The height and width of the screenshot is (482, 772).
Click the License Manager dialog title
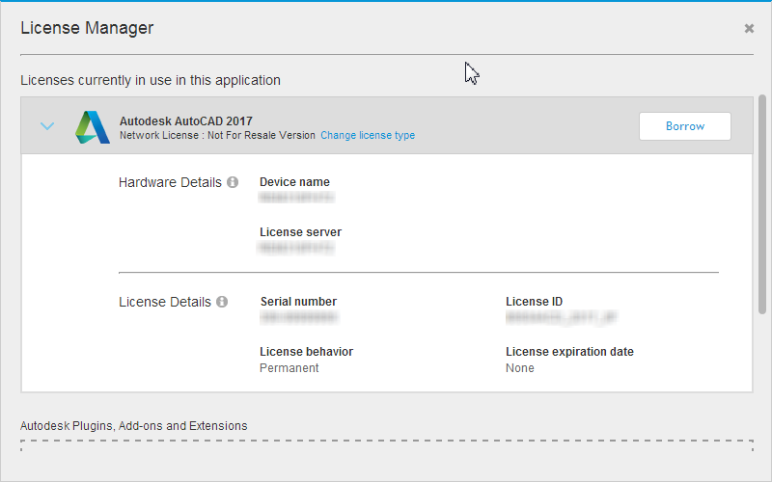tap(87, 28)
